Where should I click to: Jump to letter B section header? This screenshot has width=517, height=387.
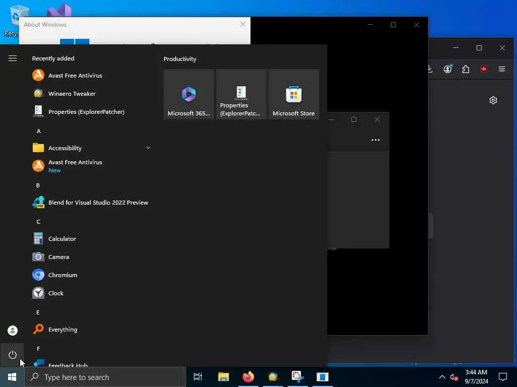(38, 185)
